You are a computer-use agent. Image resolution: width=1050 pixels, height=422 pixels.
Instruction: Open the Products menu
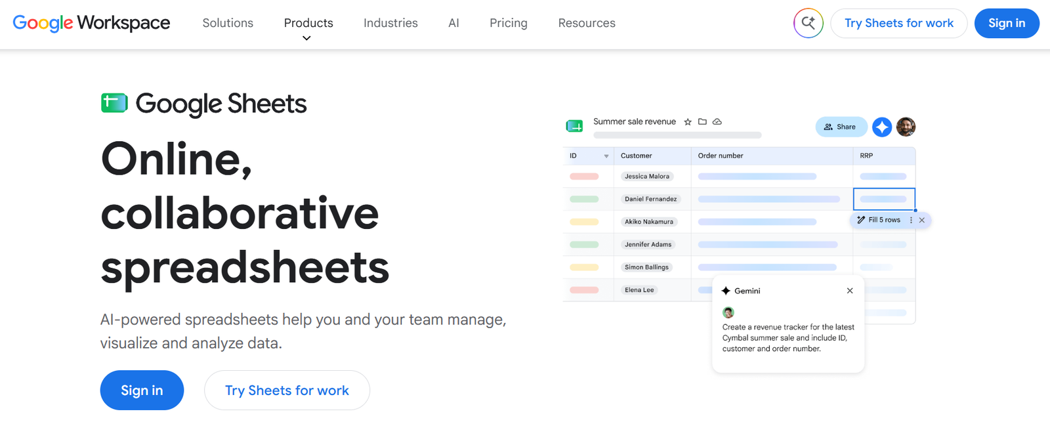pos(308,23)
